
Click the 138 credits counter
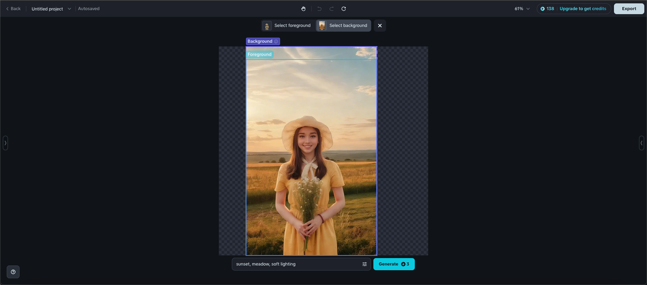(x=547, y=9)
